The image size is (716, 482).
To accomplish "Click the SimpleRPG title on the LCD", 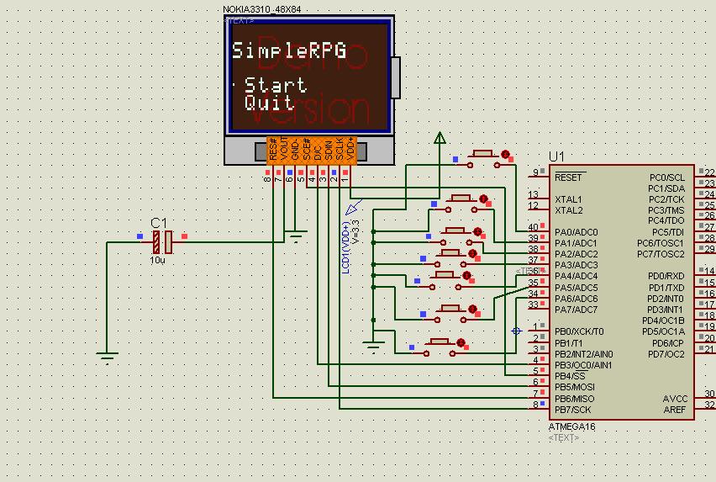I will click(289, 50).
